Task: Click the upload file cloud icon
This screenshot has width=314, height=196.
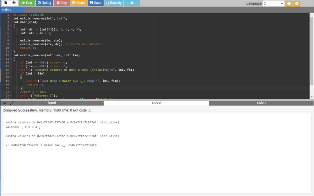Action: coord(14,3)
